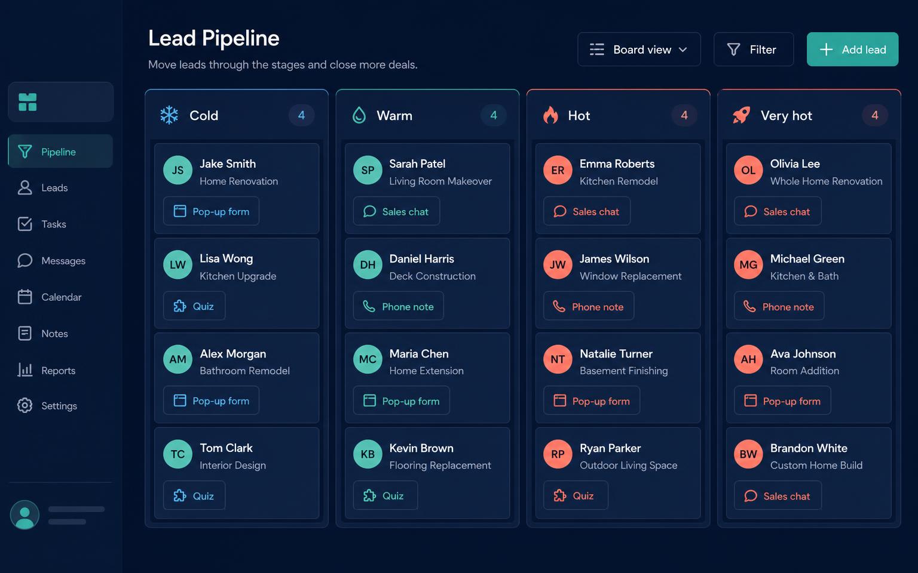The height and width of the screenshot is (573, 918).
Task: Select the ER avatar for Emma Roberts
Action: point(558,170)
